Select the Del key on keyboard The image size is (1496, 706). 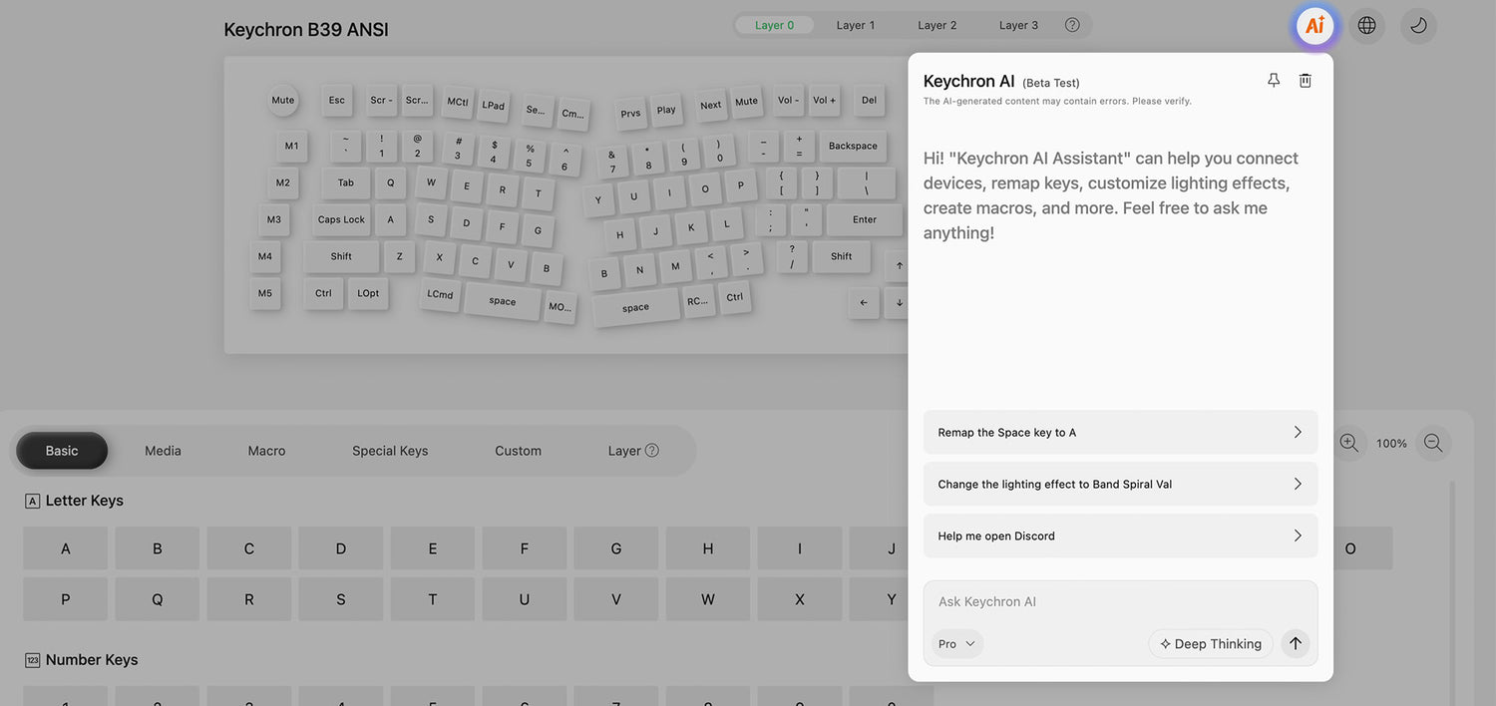click(x=869, y=100)
